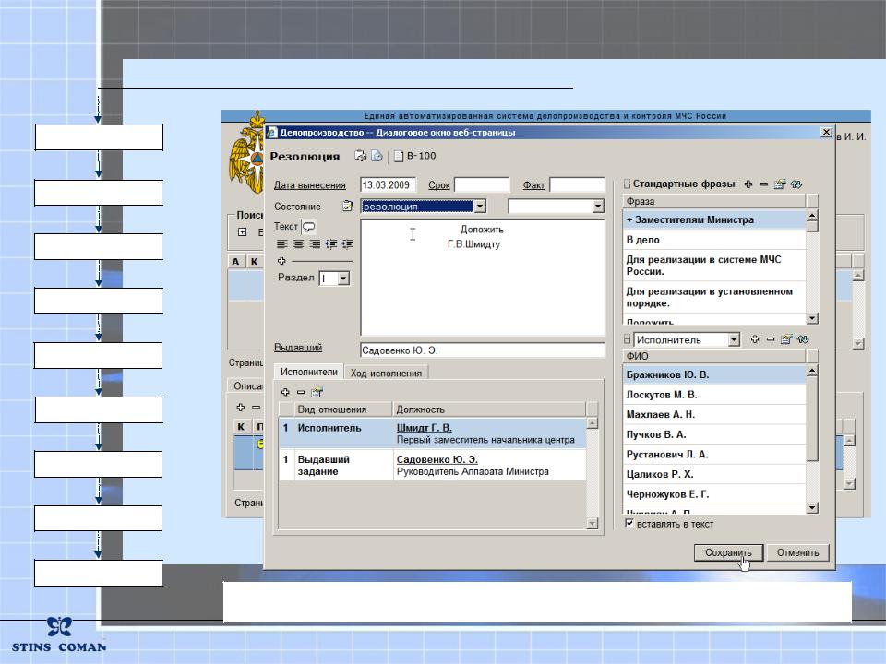Viewport: 886px width, 664px height.
Task: Select phrase 'В дело'
Action: click(x=714, y=240)
